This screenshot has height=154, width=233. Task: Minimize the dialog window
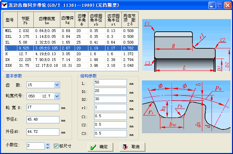tap(212, 5)
